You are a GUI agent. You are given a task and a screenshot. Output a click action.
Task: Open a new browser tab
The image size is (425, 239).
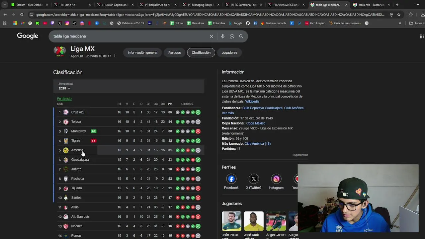click(397, 5)
